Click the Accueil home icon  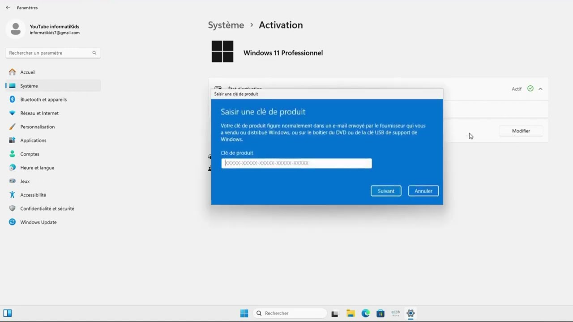coord(12,72)
